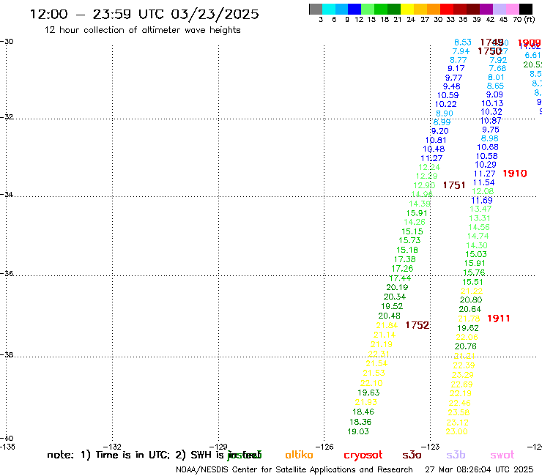Click the wave height value '14.74'
Image resolution: width=542 pixels, height=476 pixels.
(x=478, y=236)
